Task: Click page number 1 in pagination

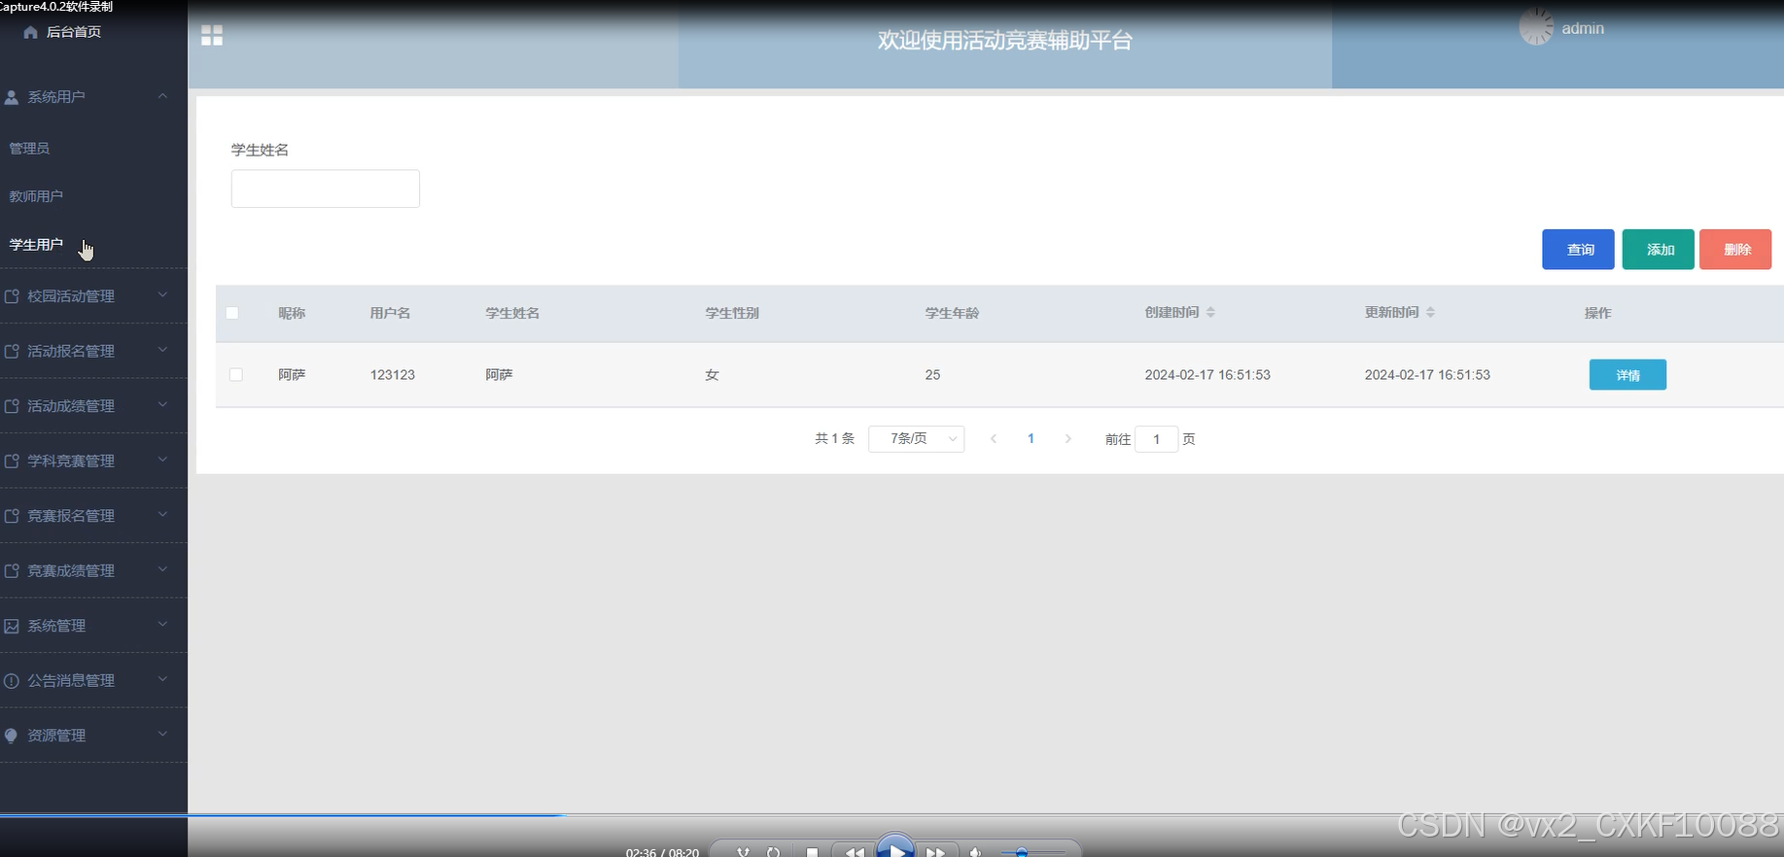Action: 1031,439
